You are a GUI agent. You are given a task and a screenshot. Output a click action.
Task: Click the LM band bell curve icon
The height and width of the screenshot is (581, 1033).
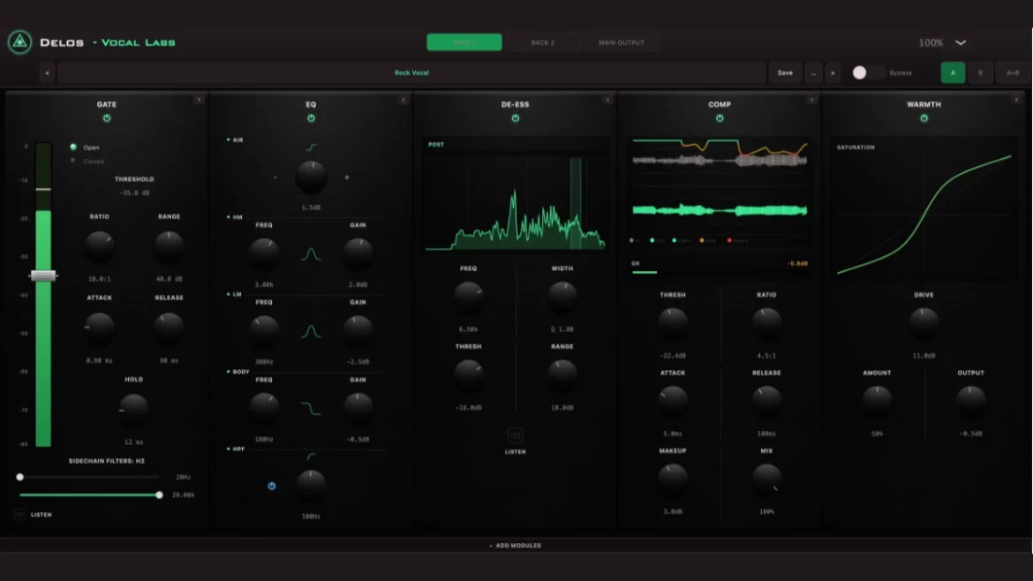311,331
